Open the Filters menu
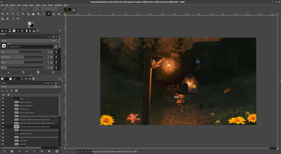Viewport: 281px width, 154px height. point(50,5)
